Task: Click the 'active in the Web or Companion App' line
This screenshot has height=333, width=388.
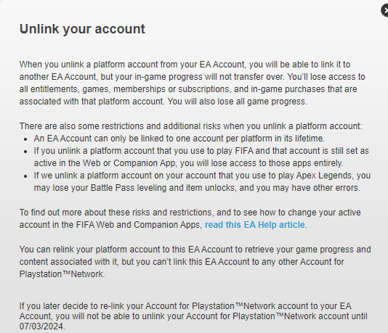Action: point(189,163)
